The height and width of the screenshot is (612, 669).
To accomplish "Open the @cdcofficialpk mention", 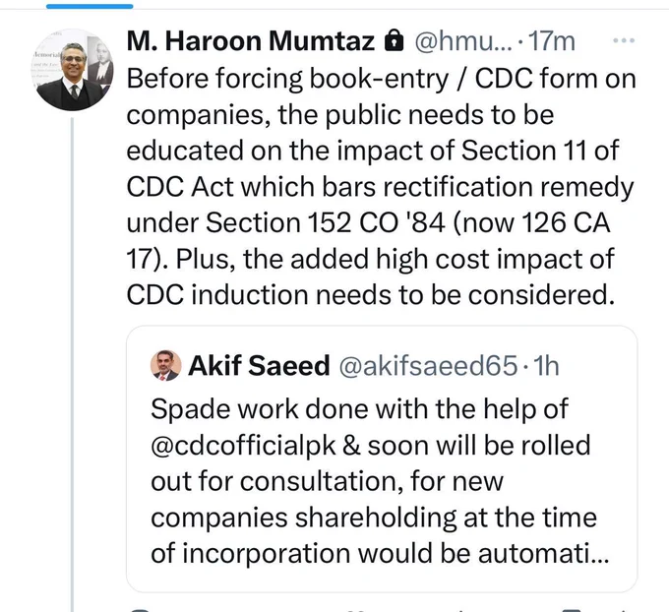I will point(243,445).
